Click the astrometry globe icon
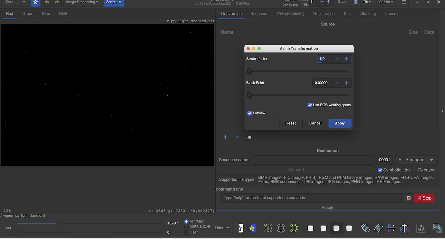The image size is (445, 239). click(281, 228)
